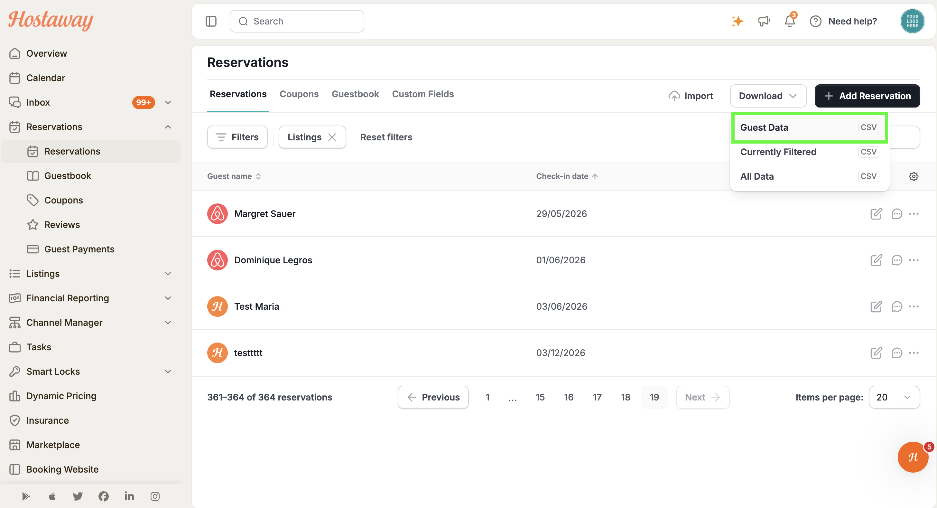Sort by Guest name column
Viewport: 937px width, 508px height.
pos(234,176)
